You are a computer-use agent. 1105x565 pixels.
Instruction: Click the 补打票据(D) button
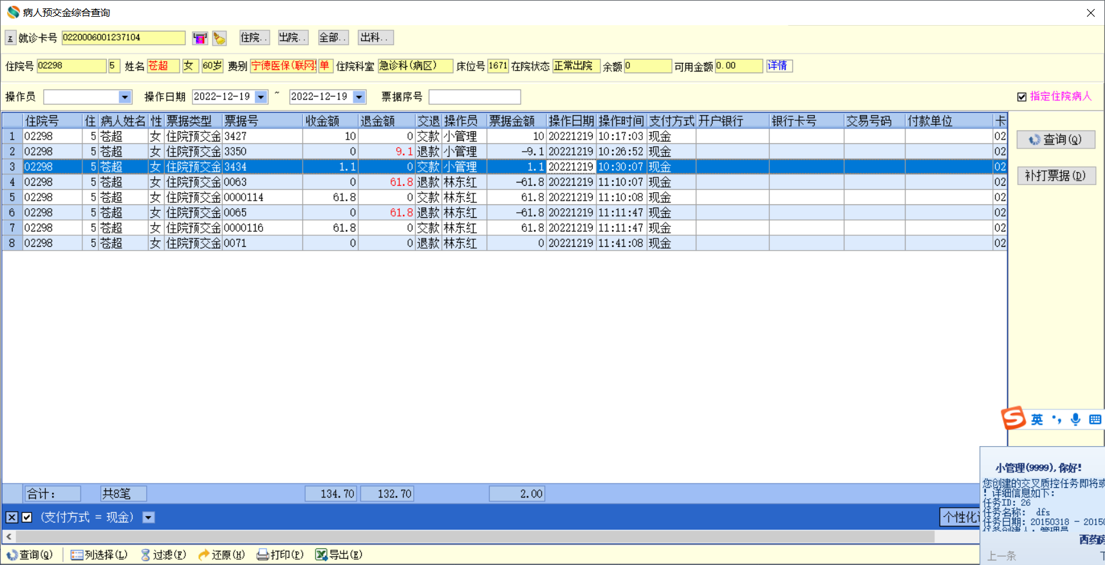click(x=1055, y=175)
